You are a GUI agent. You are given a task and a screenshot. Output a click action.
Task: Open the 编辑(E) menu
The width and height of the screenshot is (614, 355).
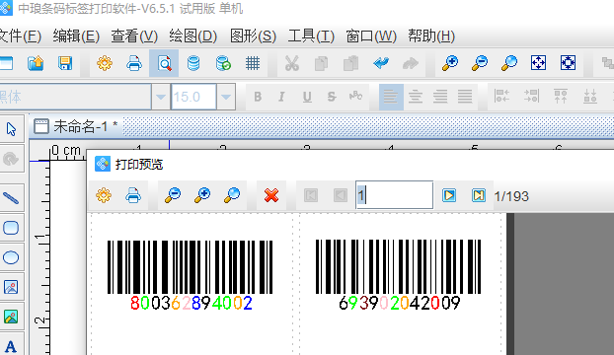[76, 36]
